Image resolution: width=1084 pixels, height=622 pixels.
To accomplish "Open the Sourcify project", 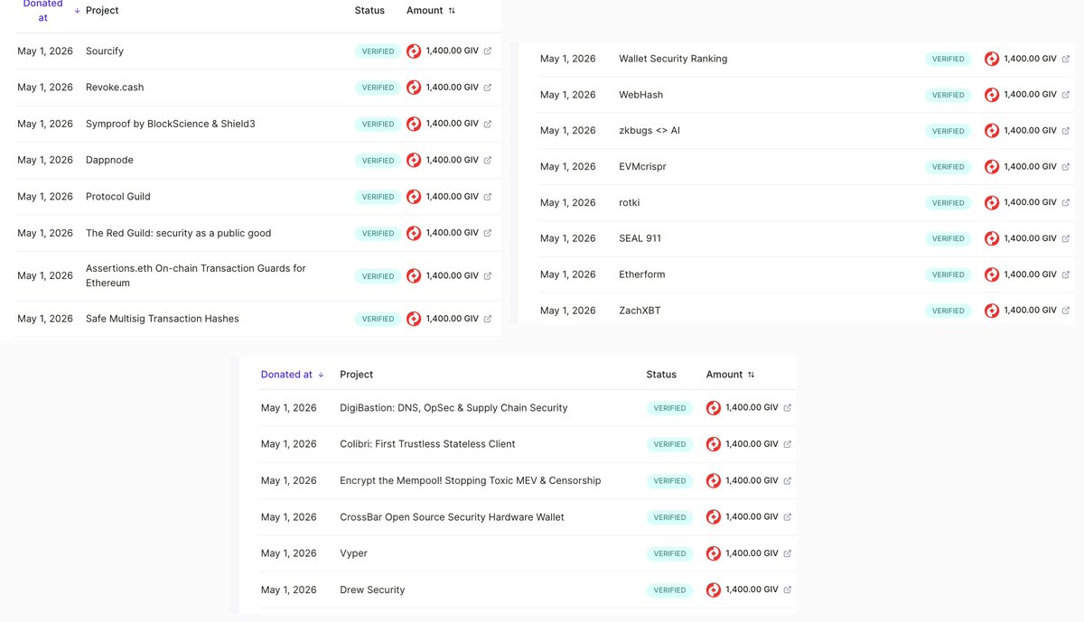I will click(105, 51).
